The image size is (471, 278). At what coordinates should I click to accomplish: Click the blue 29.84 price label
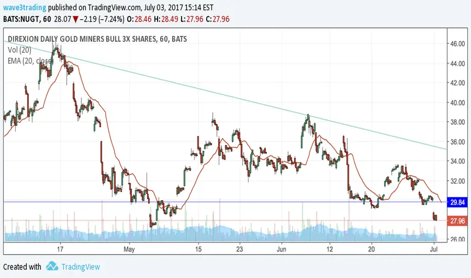[x=457, y=202]
